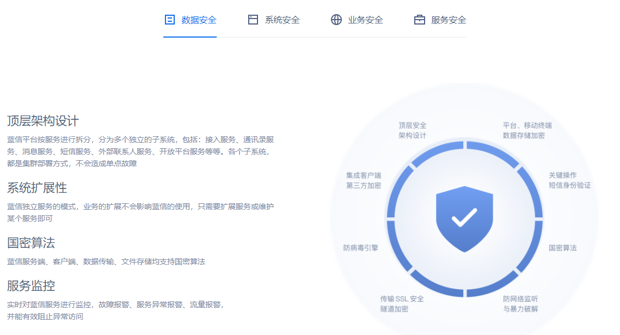Viewport: 620px width, 335px height.
Task: Click the 业务安全 globe icon
Action: [x=336, y=20]
